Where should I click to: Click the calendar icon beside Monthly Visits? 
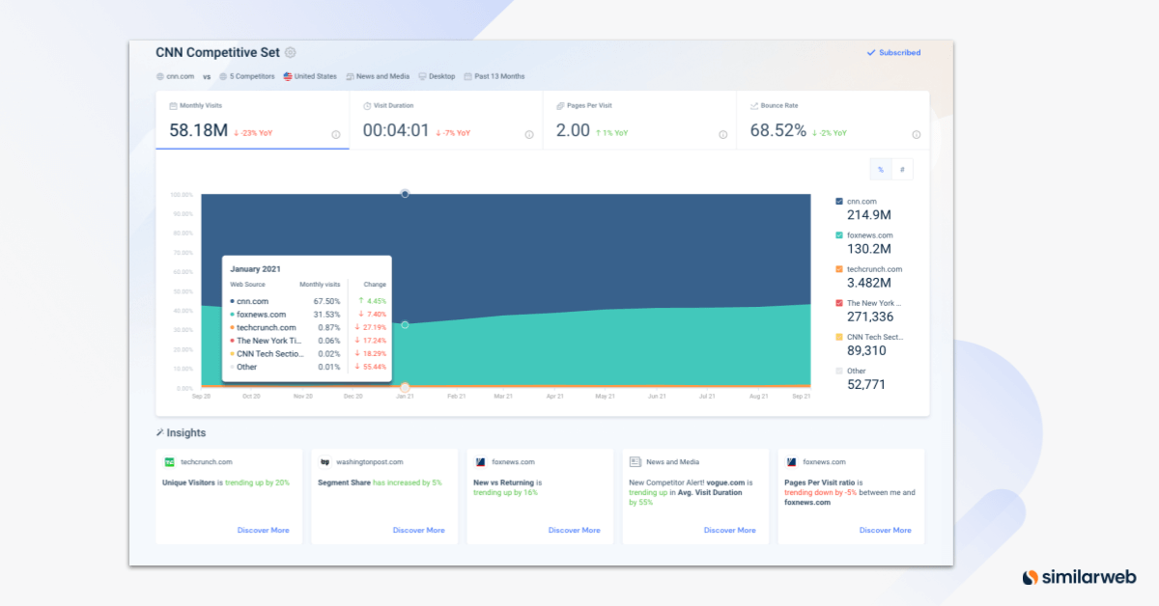(x=172, y=105)
